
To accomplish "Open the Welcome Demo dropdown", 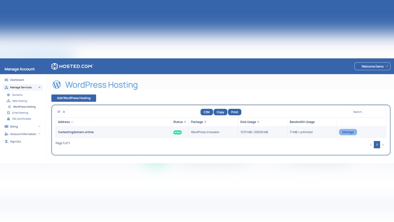I will pyautogui.click(x=372, y=66).
